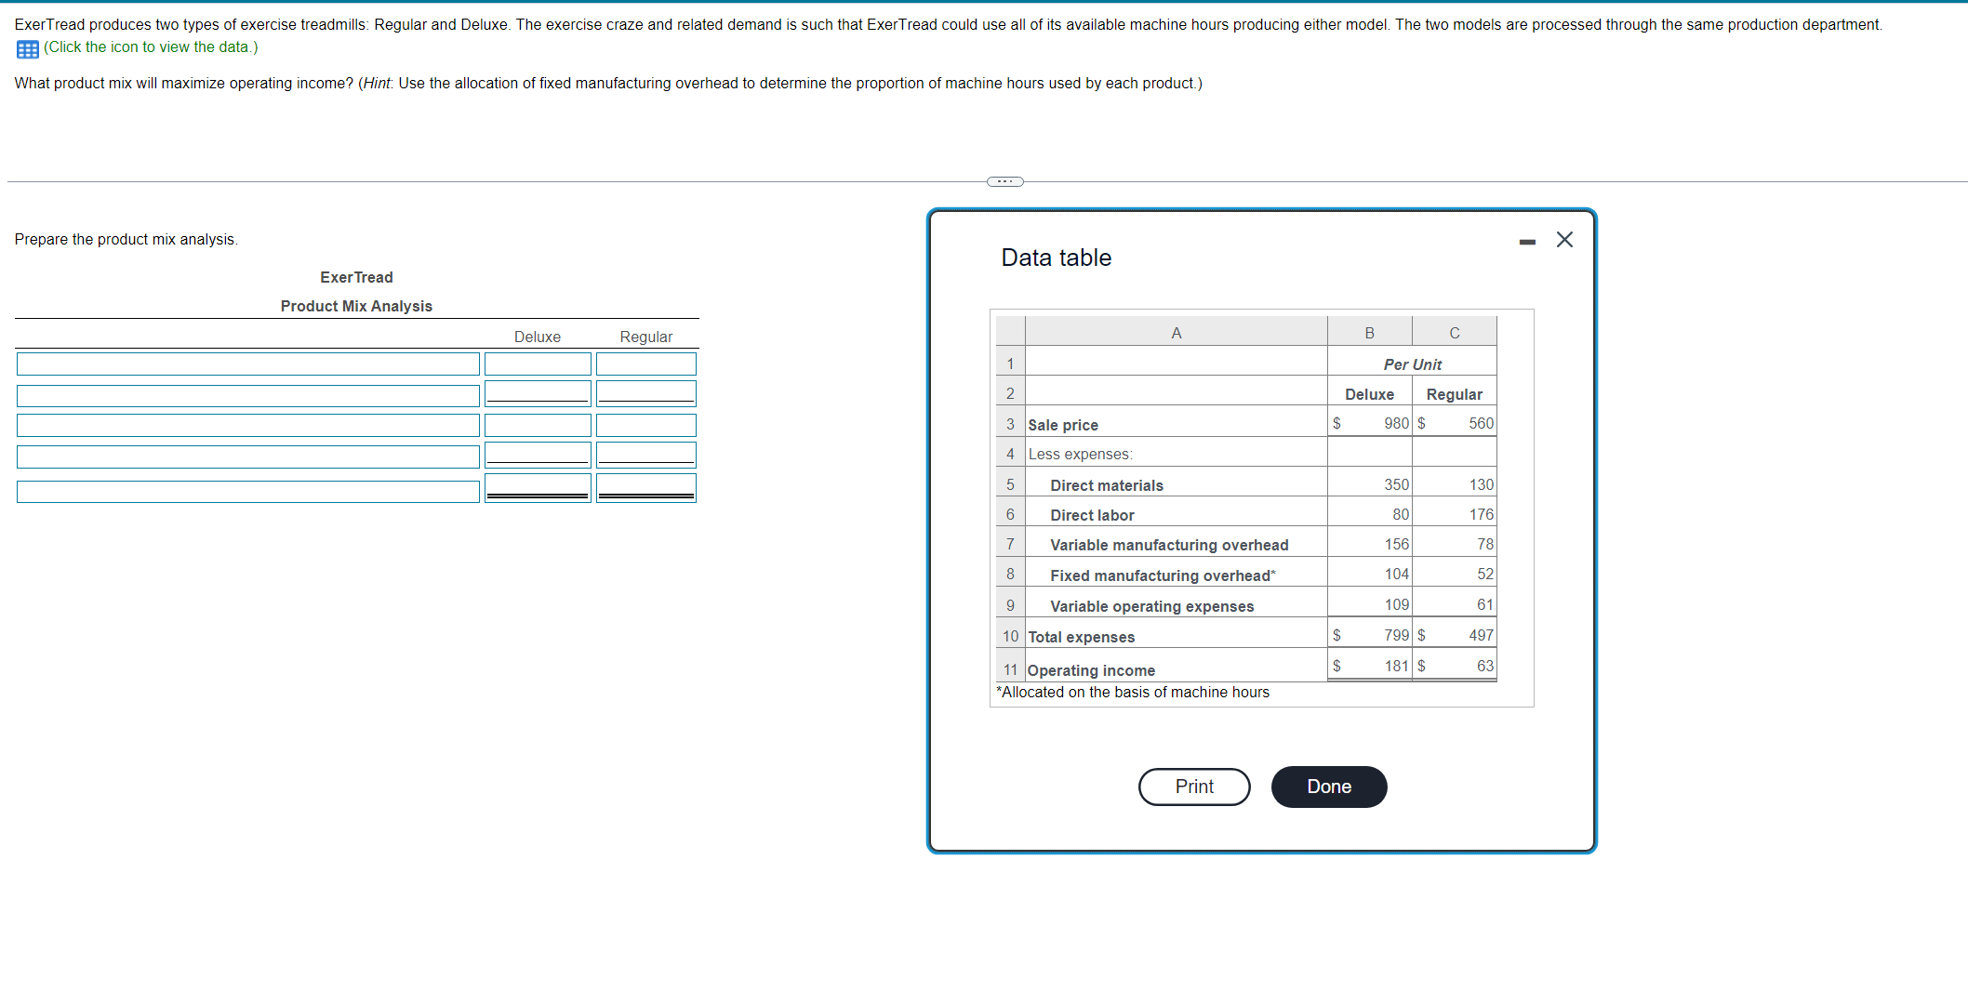Click the 'Product Mix Analysis' heading

tap(356, 306)
